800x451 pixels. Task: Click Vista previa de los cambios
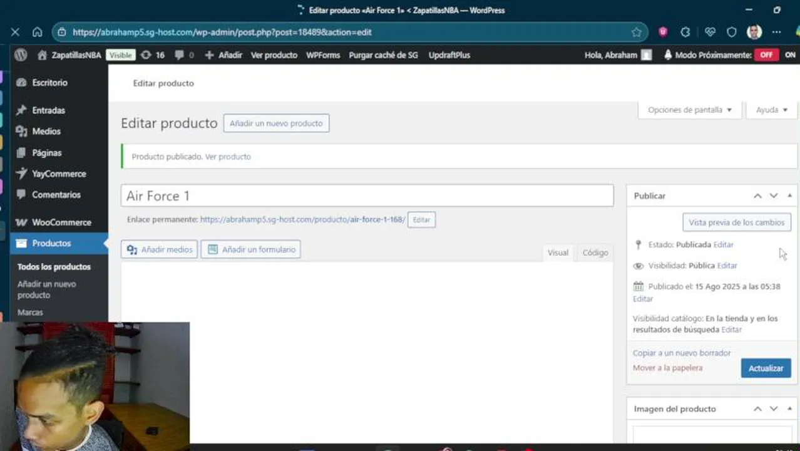[x=737, y=222]
